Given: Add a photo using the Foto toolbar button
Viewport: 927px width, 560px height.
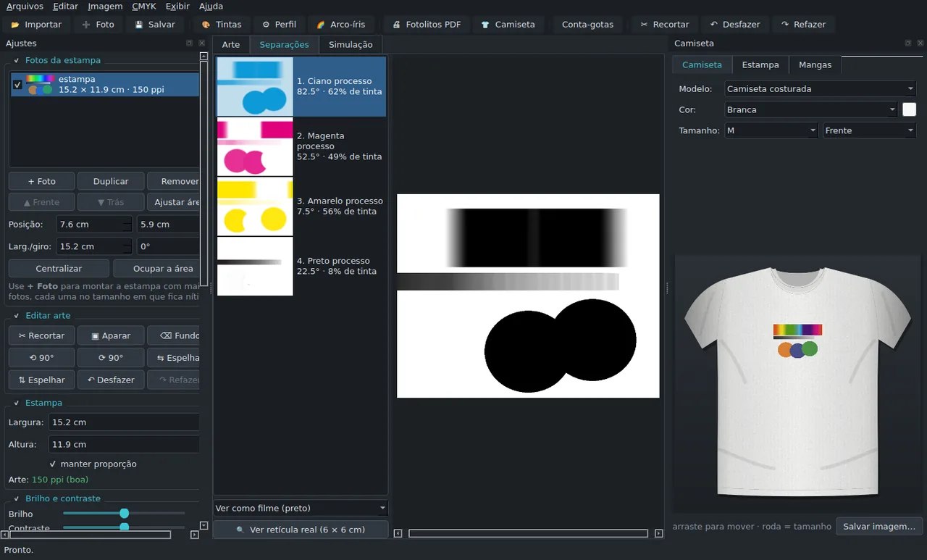Looking at the screenshot, I should click(x=98, y=24).
